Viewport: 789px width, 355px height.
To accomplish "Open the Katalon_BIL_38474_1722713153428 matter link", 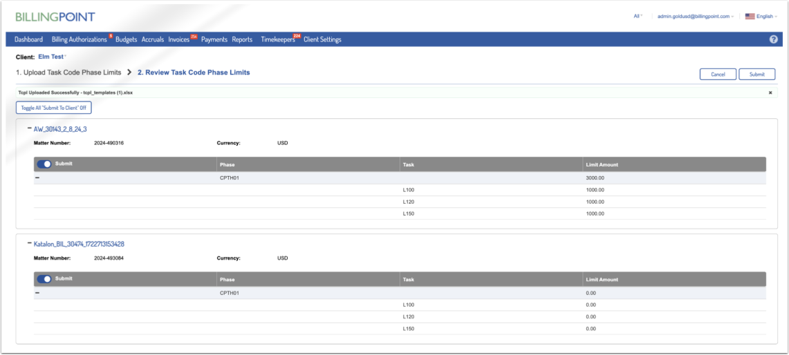I will point(79,244).
